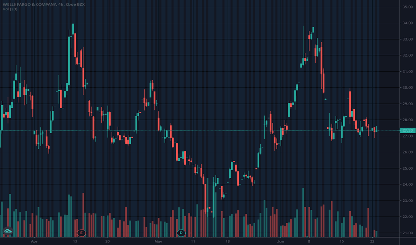Click the 21.00 price axis label

click(x=408, y=233)
